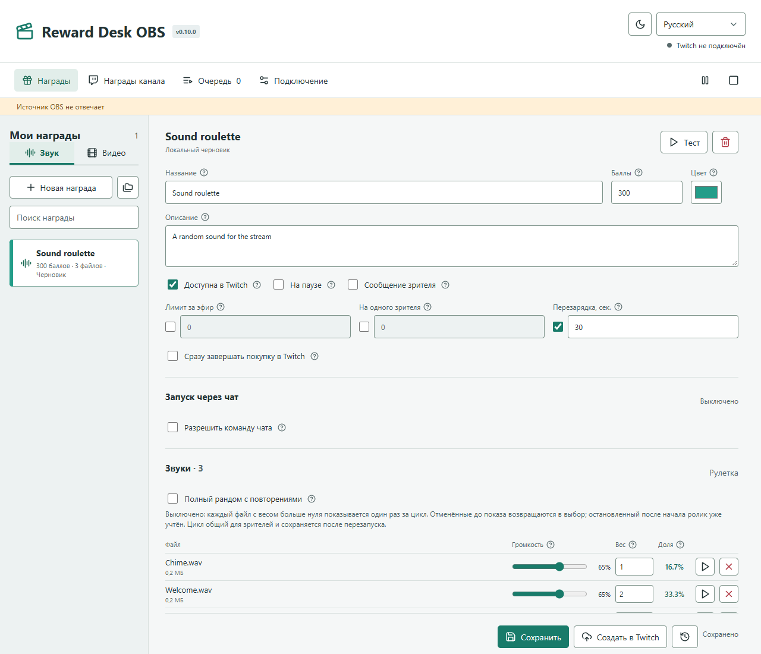761x654 pixels.
Task: Play the Welcome.wav preview
Action: pyautogui.click(x=705, y=594)
